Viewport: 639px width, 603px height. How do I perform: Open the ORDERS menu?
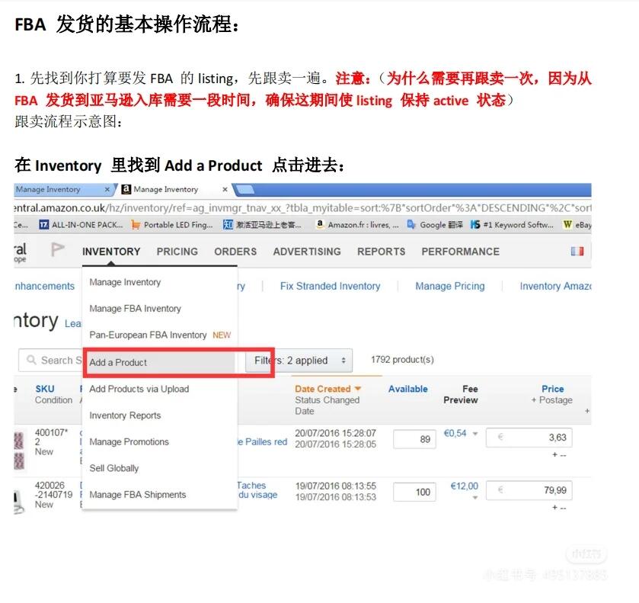(x=235, y=252)
